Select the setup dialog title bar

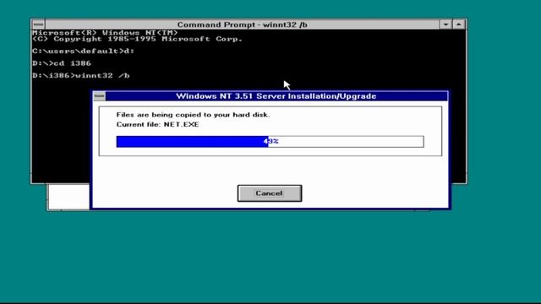click(x=276, y=96)
